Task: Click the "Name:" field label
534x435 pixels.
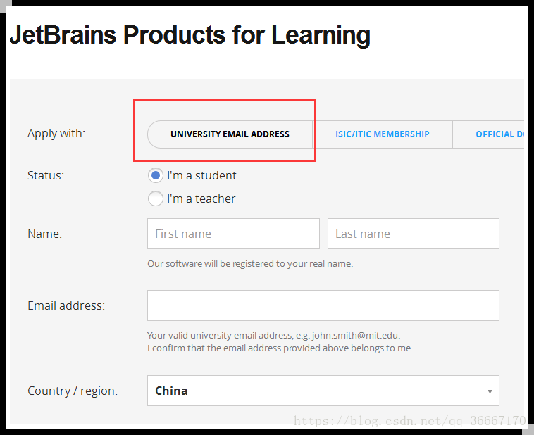Action: click(x=44, y=234)
